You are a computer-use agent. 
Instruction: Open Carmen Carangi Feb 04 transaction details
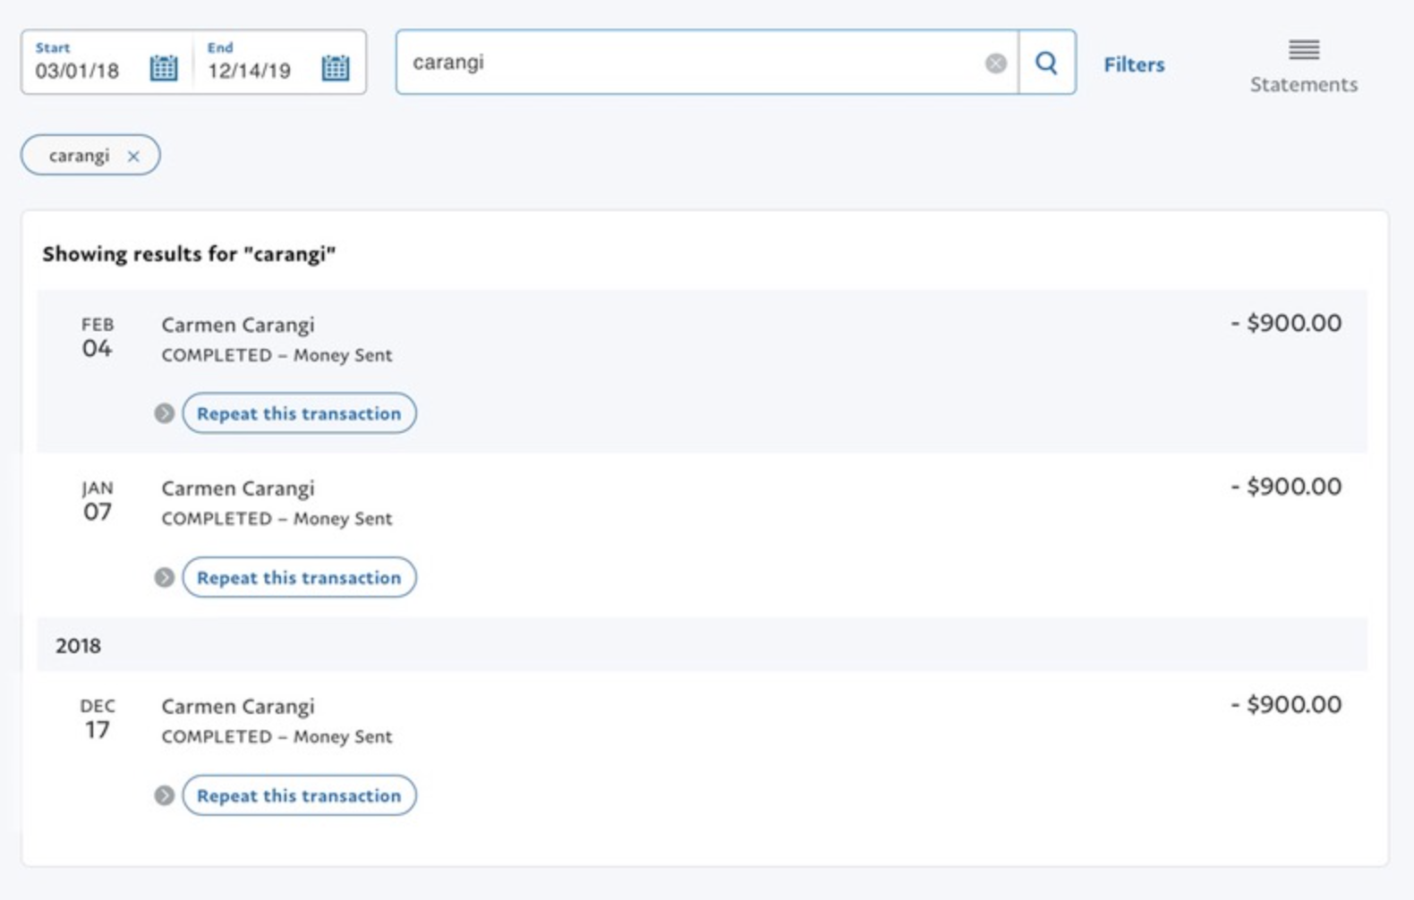coord(238,325)
